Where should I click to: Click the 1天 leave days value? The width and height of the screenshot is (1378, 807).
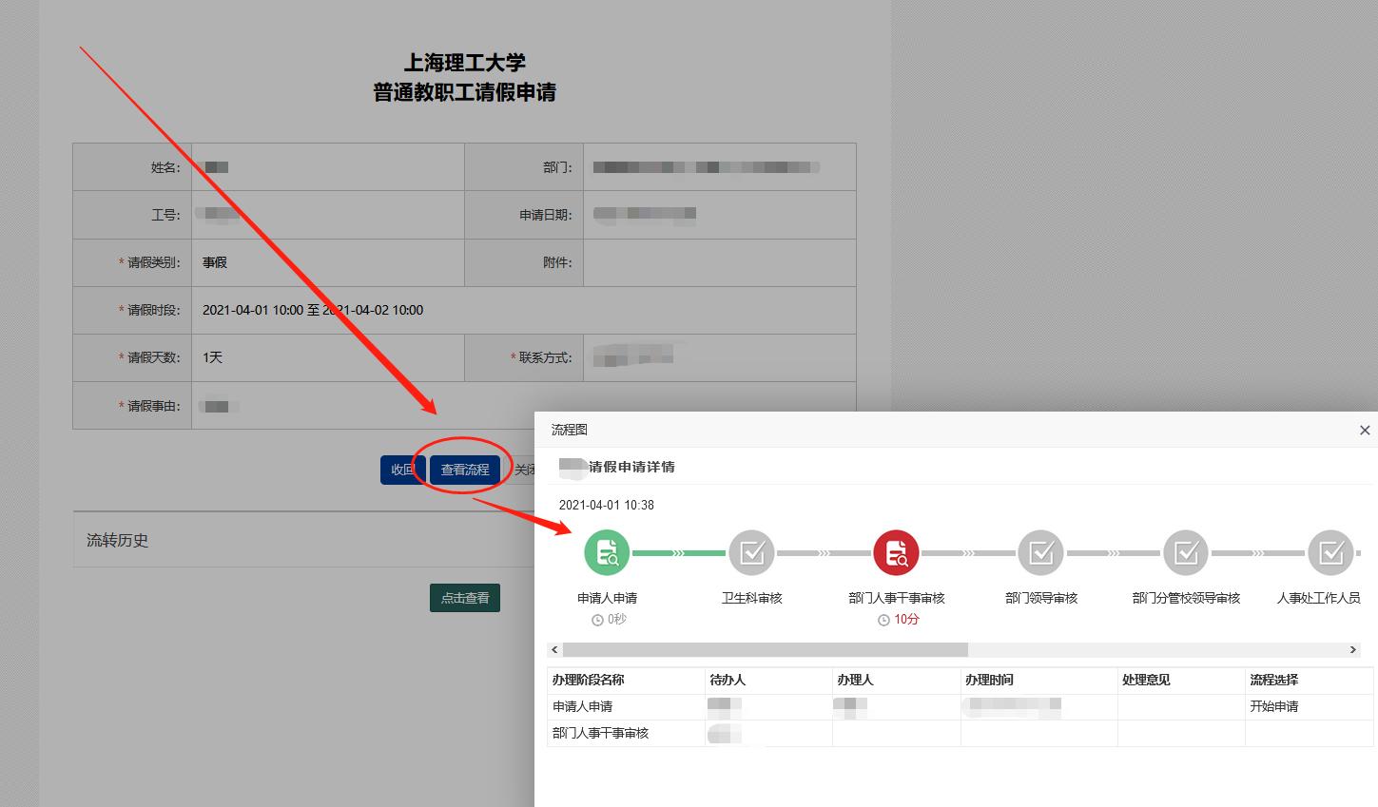click(212, 357)
